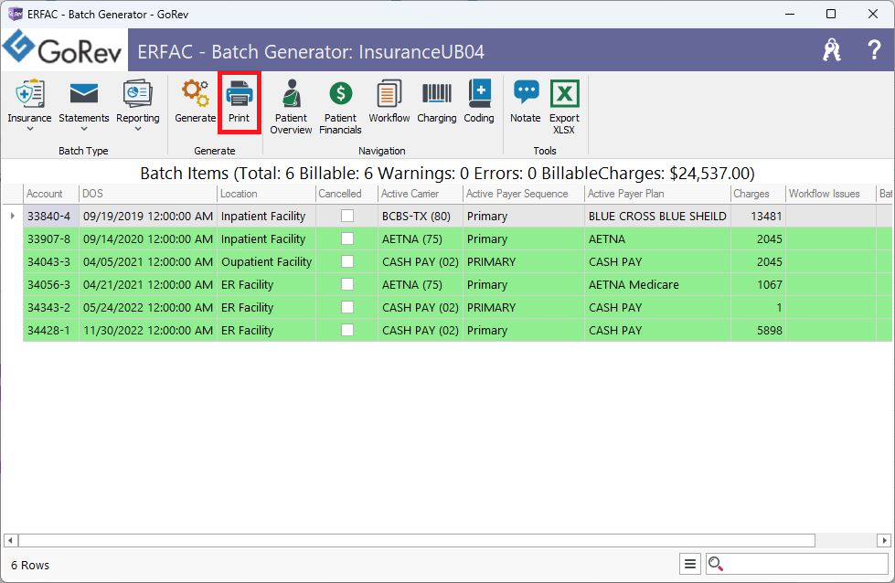895x583 pixels.
Task: Sort by the Charges column header
Action: [x=758, y=194]
